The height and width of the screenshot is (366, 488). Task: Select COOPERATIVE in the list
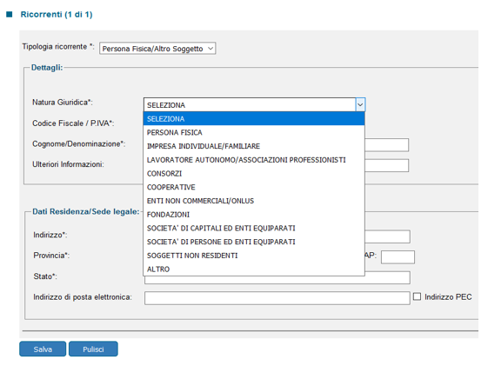pos(254,187)
